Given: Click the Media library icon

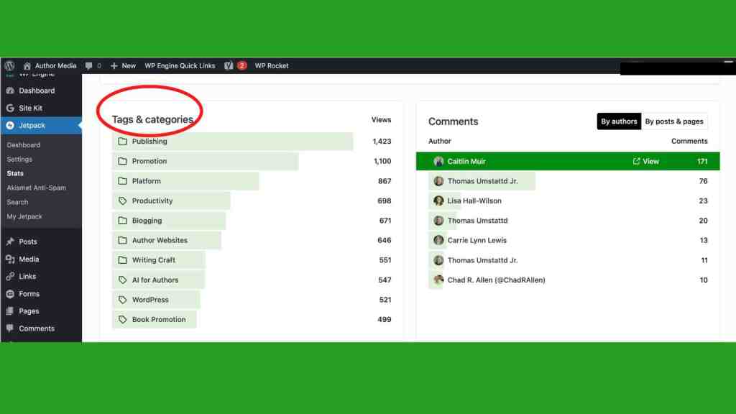Looking at the screenshot, I should pyautogui.click(x=10, y=259).
